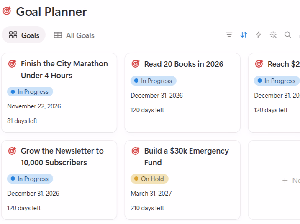Click In Progress tag on Read 20 Books card

(154, 81)
